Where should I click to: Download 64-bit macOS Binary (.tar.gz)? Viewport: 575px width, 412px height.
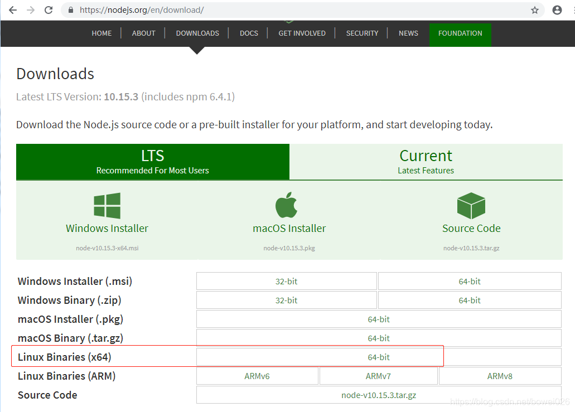379,338
